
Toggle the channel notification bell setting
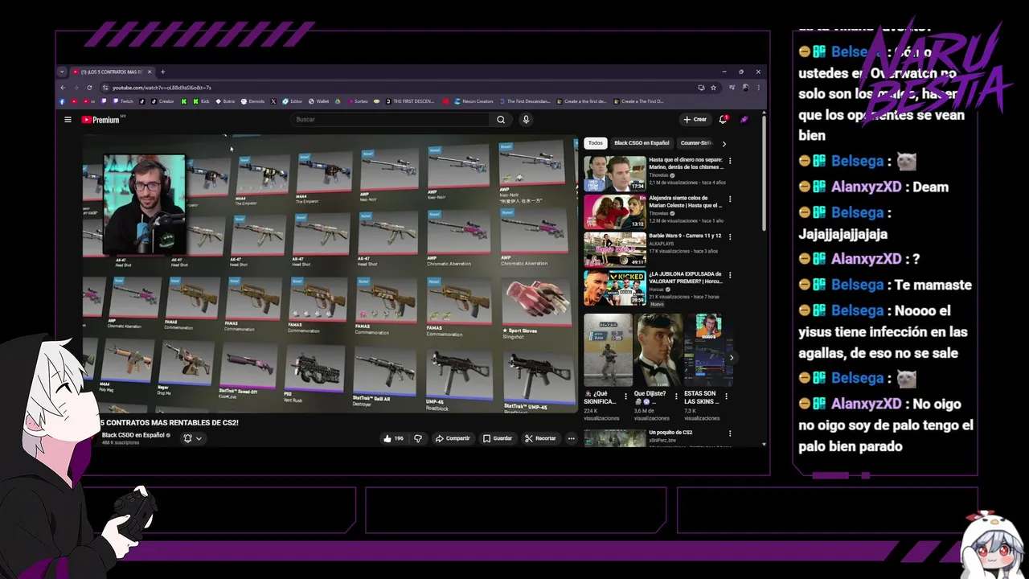pyautogui.click(x=187, y=438)
